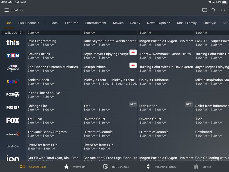The height and width of the screenshot is (172, 229).
Task: Tap the Cast to device icon
Action: point(205,10)
